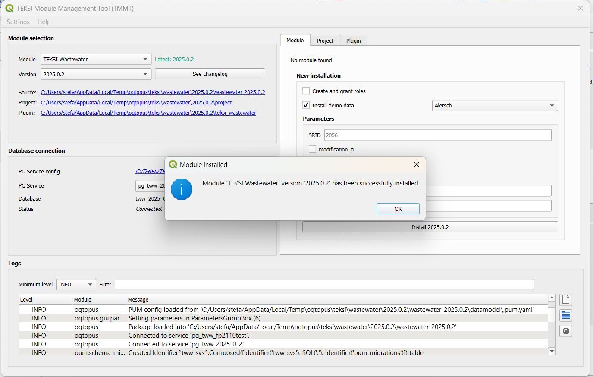Click the See changelog button
The width and height of the screenshot is (593, 377).
[210, 74]
